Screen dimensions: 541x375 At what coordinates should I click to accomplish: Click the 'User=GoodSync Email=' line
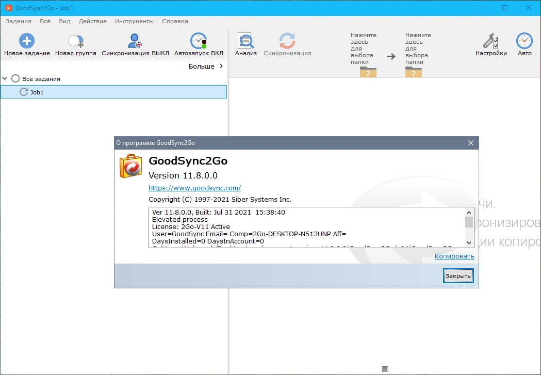coord(249,234)
